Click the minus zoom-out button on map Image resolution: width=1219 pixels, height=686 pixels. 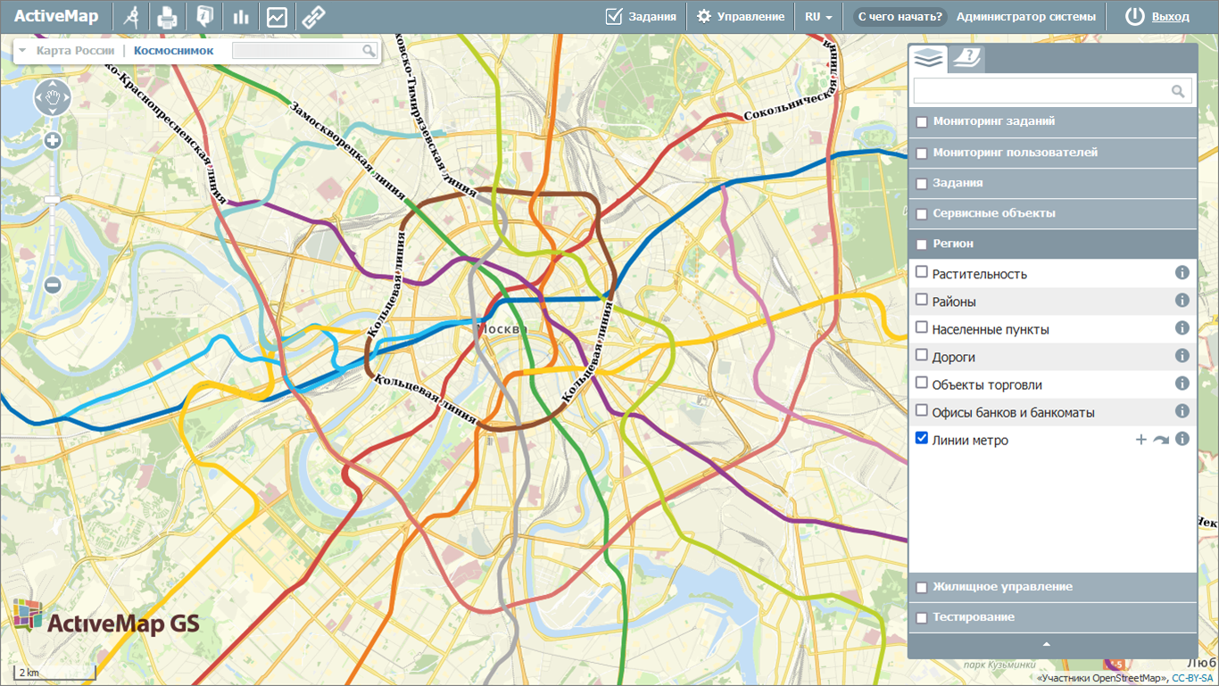coord(53,285)
